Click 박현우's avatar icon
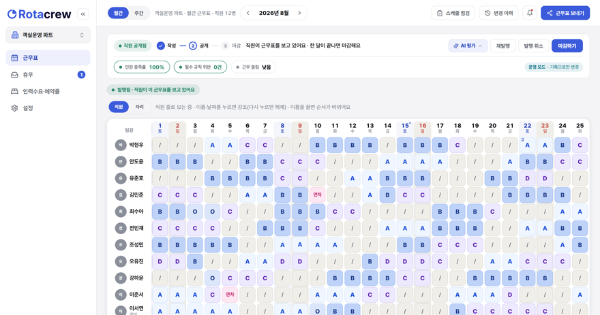Image resolution: width=600 pixels, height=315 pixels. pyautogui.click(x=121, y=145)
